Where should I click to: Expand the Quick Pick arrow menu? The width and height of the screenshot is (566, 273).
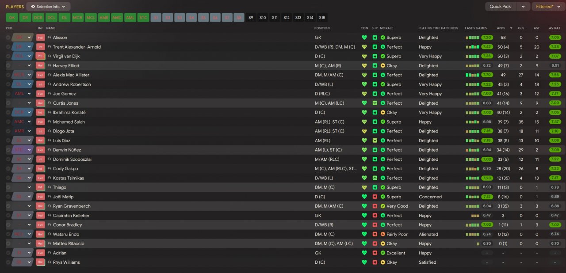tap(523, 7)
